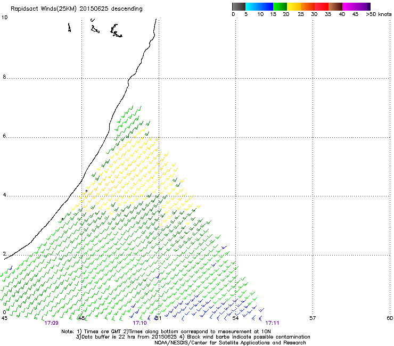
Task: Click the longitude label '54' on the bottom axis
Action: (235, 318)
